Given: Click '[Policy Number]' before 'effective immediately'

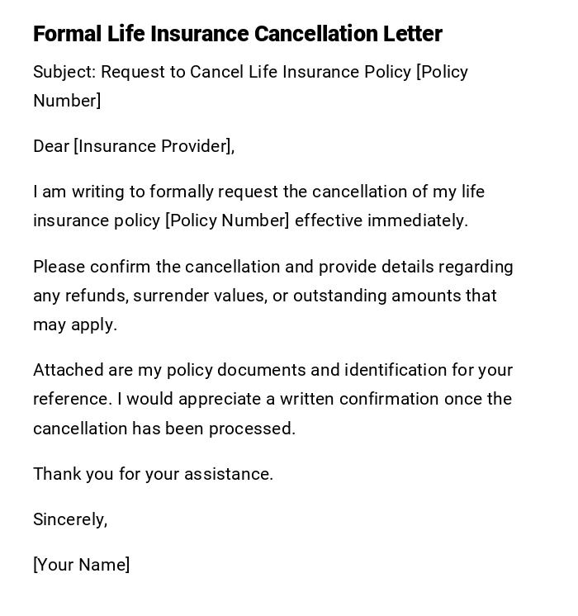Looking at the screenshot, I should click(227, 220).
